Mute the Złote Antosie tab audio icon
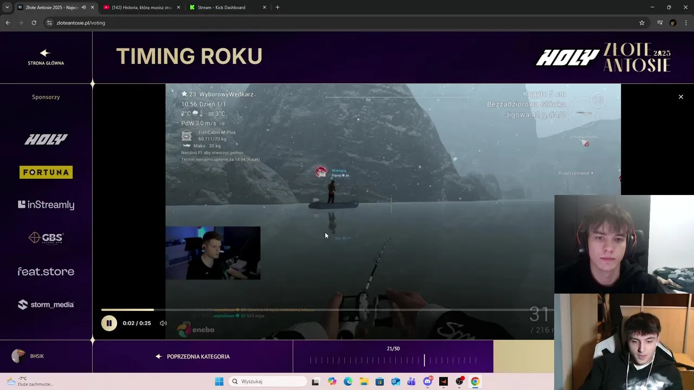The height and width of the screenshot is (390, 694). (x=83, y=8)
